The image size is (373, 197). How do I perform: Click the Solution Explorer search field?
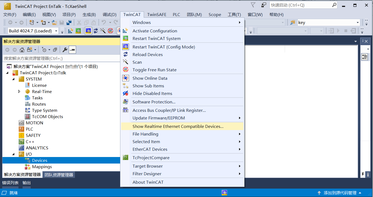point(61,58)
